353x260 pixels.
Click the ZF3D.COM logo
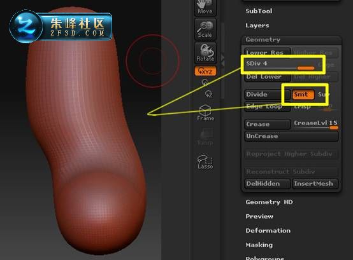tap(61, 27)
